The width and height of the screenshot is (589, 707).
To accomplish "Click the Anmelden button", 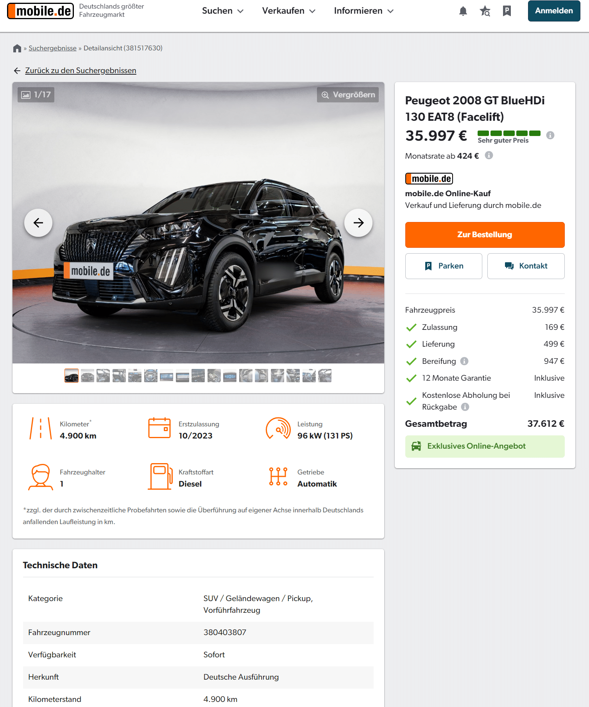I will [554, 11].
